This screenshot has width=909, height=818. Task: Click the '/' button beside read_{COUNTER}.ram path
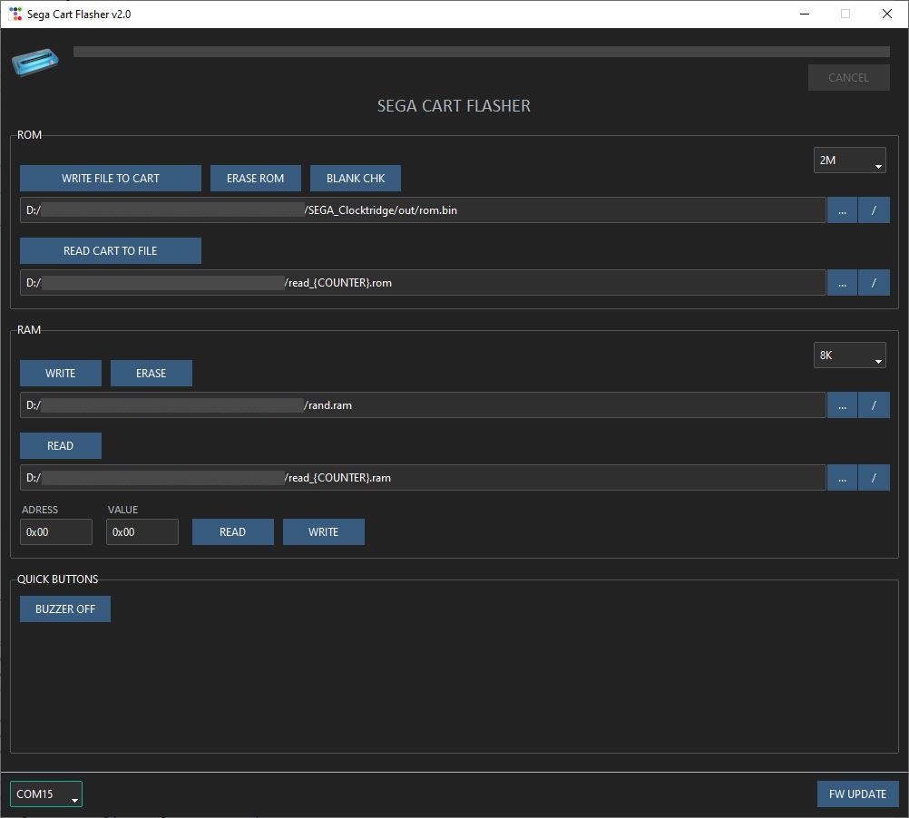click(x=874, y=477)
